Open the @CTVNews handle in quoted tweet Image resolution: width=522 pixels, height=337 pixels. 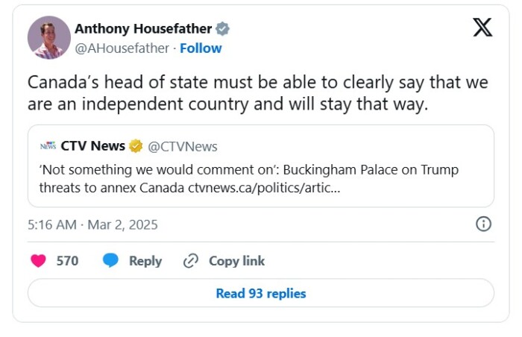(x=183, y=147)
